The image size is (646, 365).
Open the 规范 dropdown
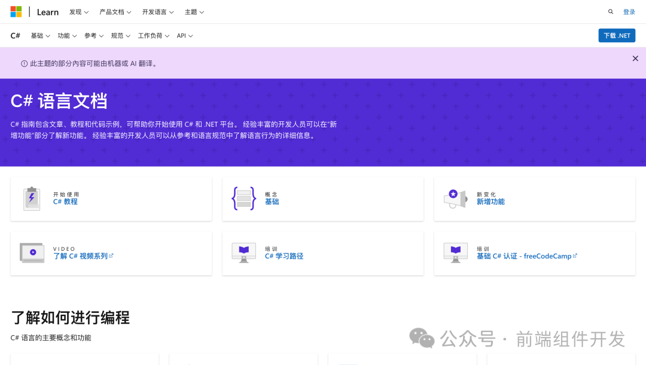tap(121, 36)
